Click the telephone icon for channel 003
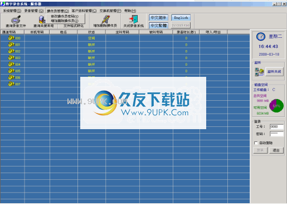 point(11,57)
